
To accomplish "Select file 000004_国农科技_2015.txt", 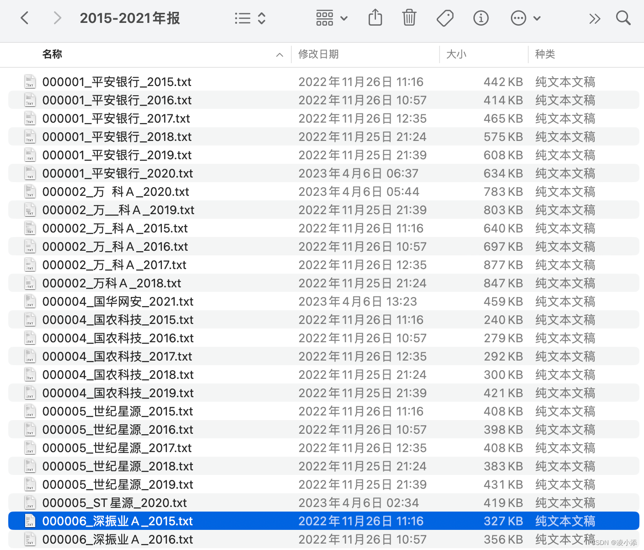I will click(x=324, y=319).
